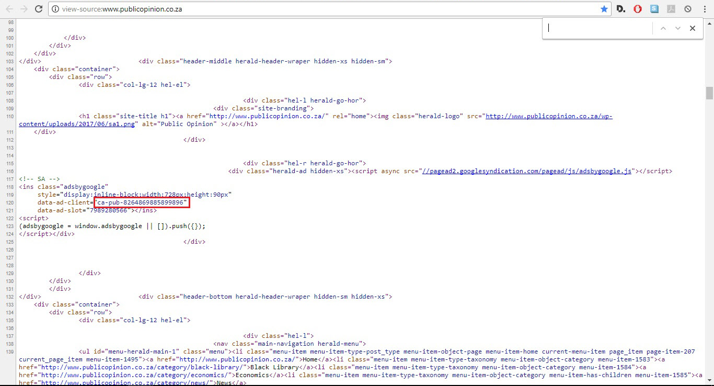This screenshot has height=386, width=714.
Task: Close the find bar
Action: [693, 28]
